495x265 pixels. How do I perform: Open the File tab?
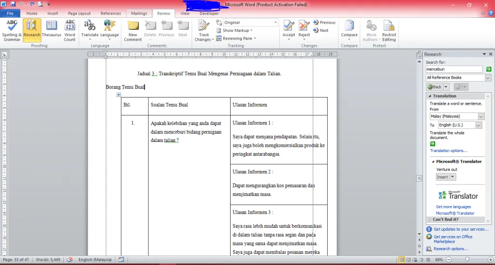tap(10, 14)
